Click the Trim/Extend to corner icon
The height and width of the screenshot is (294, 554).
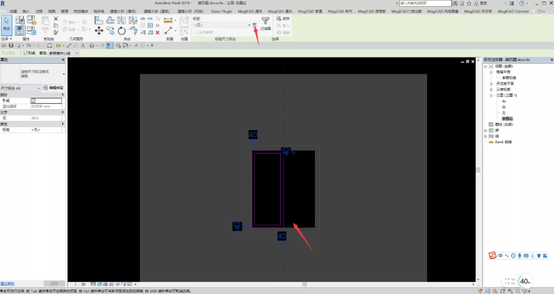tap(133, 30)
